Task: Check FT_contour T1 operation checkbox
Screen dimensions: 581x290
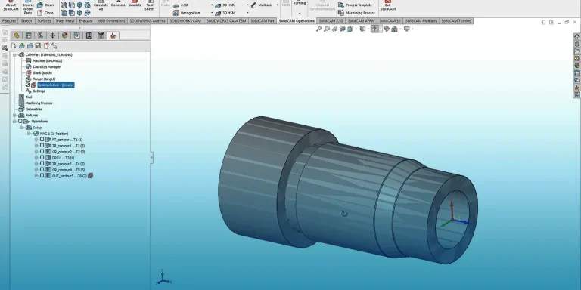Action: (42, 140)
